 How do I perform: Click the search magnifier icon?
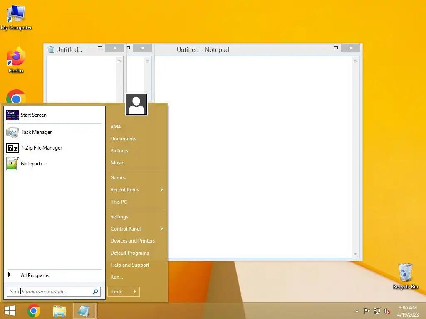(95, 292)
